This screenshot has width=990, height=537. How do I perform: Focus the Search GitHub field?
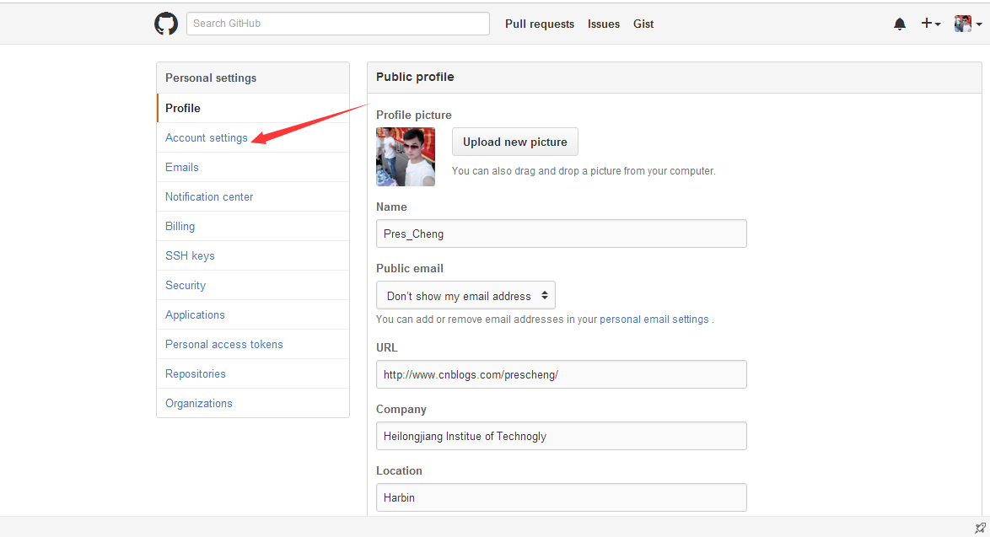(338, 24)
